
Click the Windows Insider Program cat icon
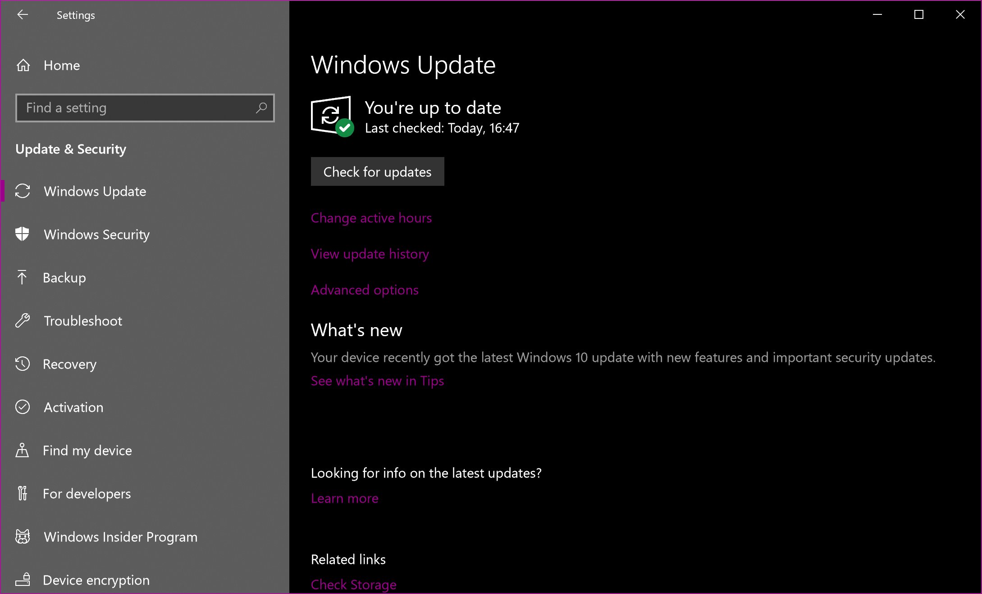point(23,536)
